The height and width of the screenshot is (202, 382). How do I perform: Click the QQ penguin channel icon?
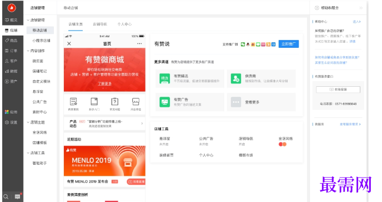pos(248,44)
